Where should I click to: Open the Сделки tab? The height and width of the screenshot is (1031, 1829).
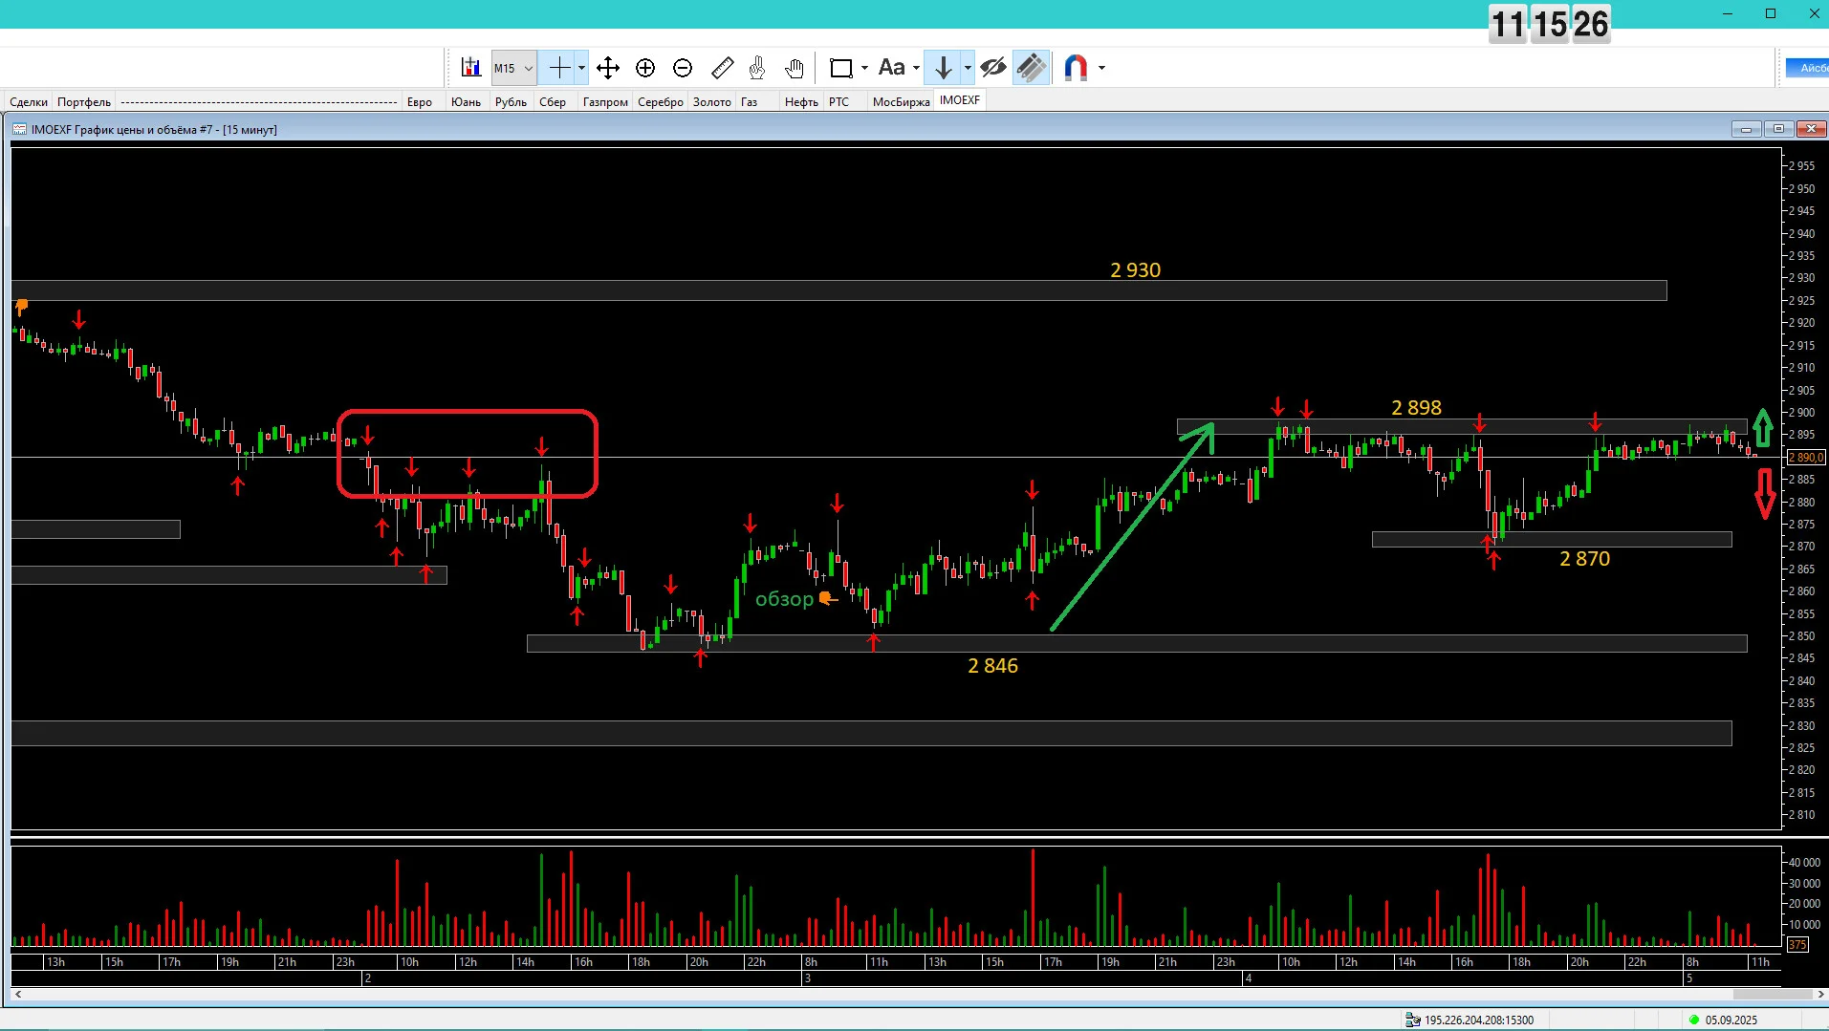[x=29, y=102]
